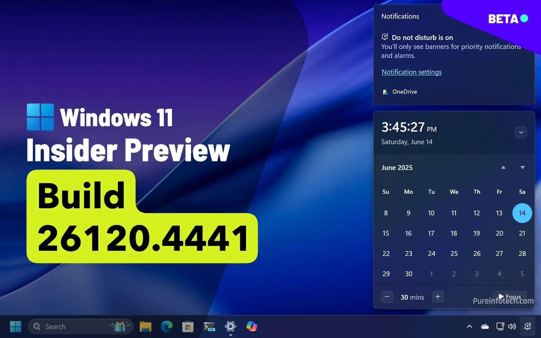Viewport: 541px width, 338px height.
Task: Click the OneDrive notification header
Action: tap(400, 92)
